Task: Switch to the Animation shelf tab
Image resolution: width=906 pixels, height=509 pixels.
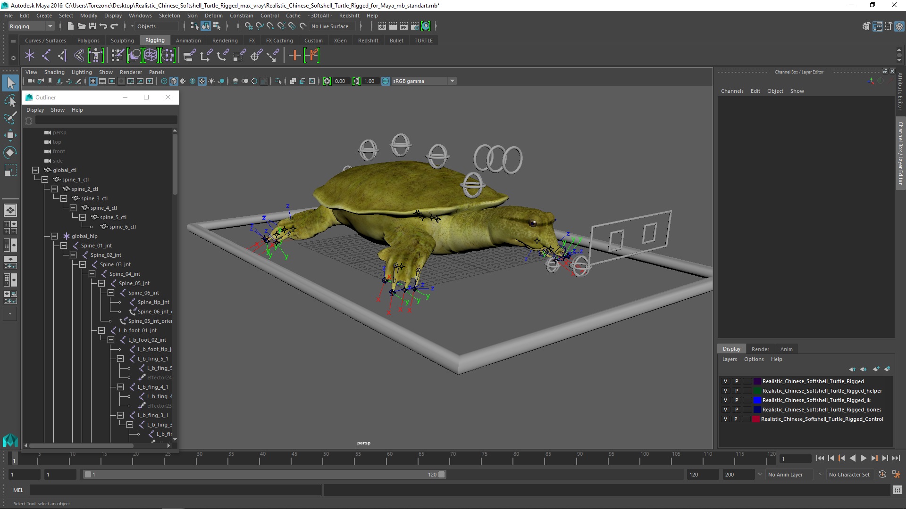Action: coord(188,41)
